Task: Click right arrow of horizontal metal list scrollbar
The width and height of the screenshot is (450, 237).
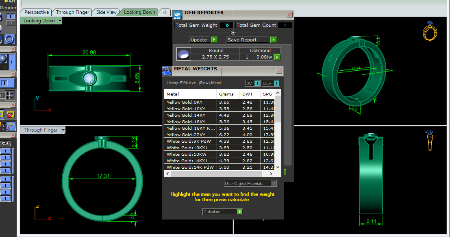Action: pos(271,174)
